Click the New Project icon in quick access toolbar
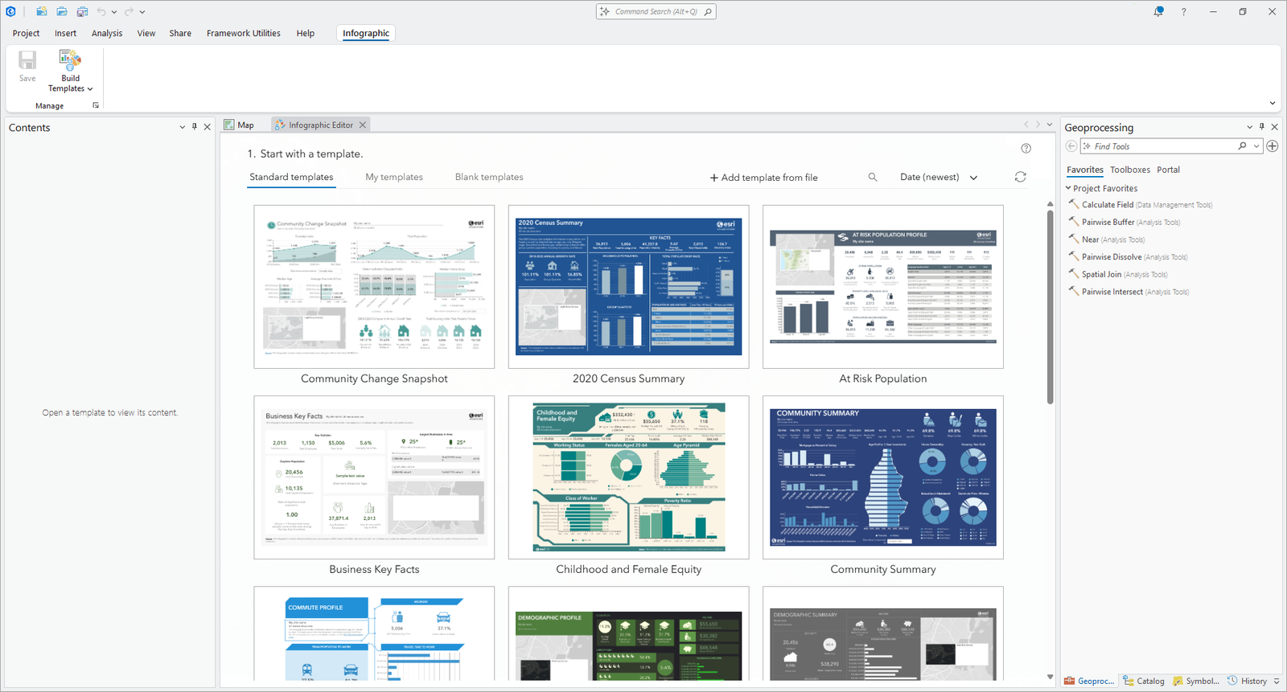Screen dimensions: 1287x692 click(42, 11)
